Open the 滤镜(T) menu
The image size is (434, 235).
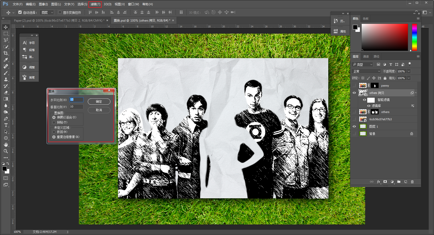pos(95,4)
